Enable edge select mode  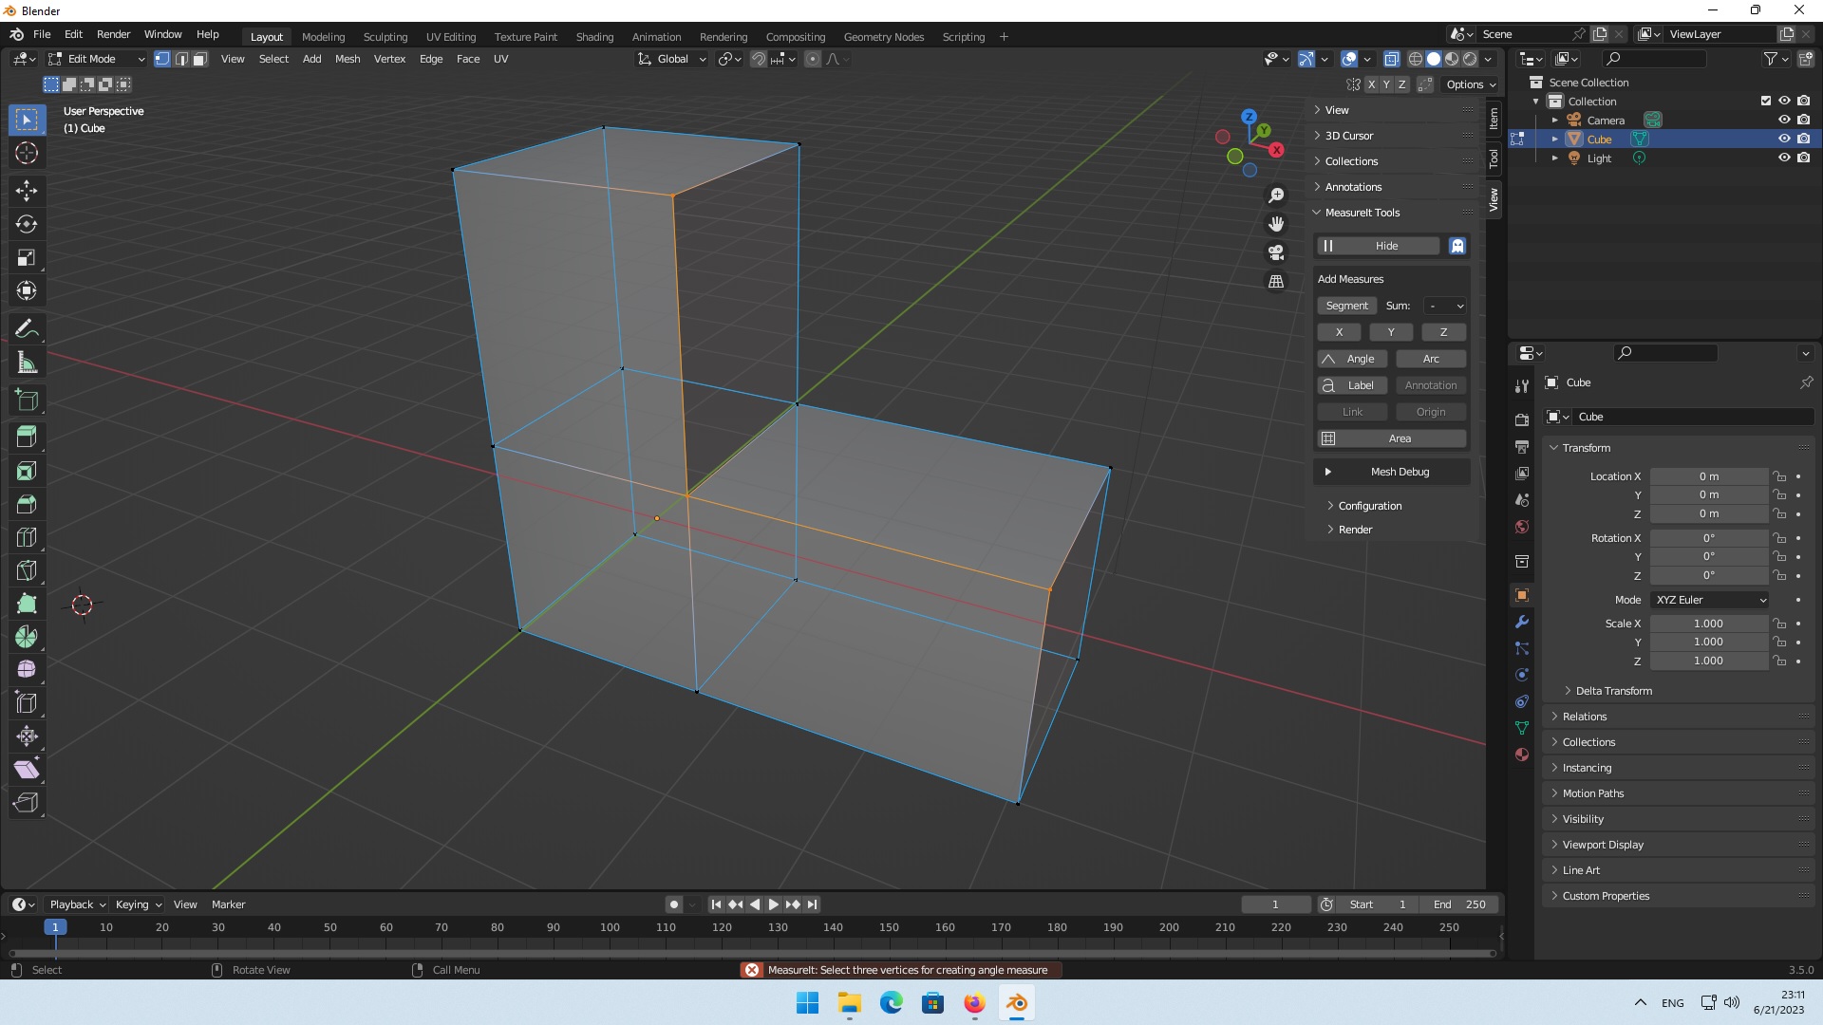click(181, 59)
